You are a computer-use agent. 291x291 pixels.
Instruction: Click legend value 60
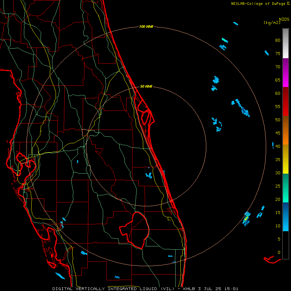click(278, 93)
